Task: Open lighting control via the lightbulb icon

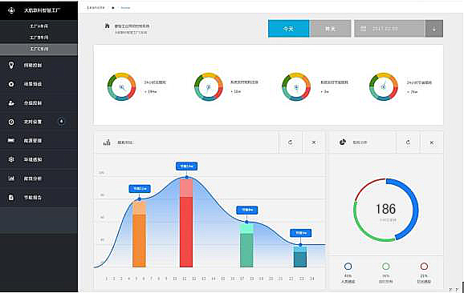Action: coord(11,65)
